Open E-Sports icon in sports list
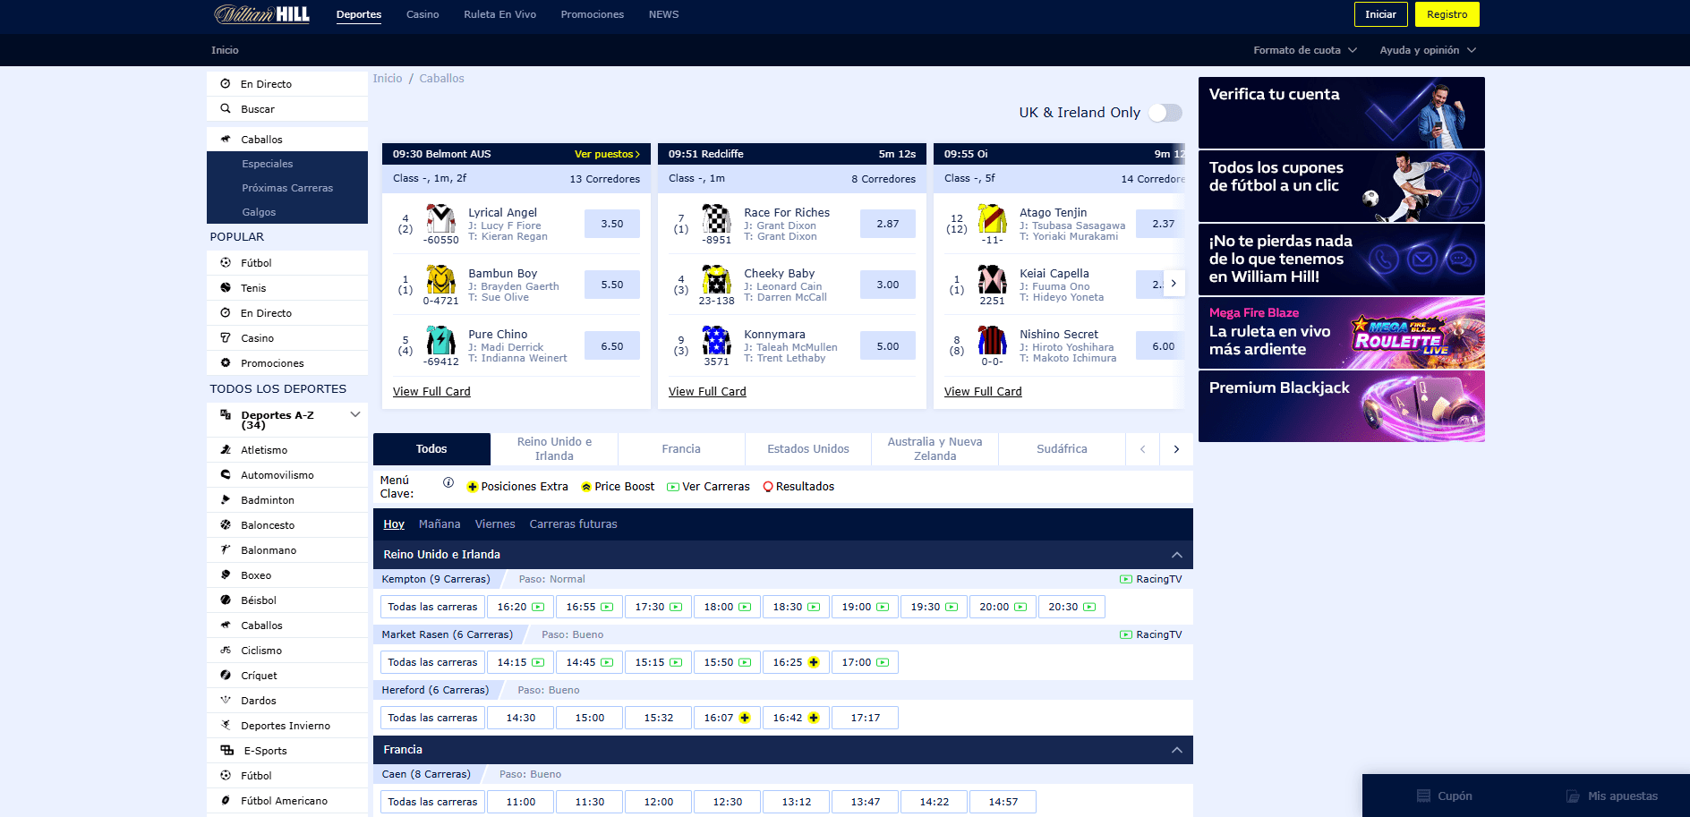 click(227, 750)
